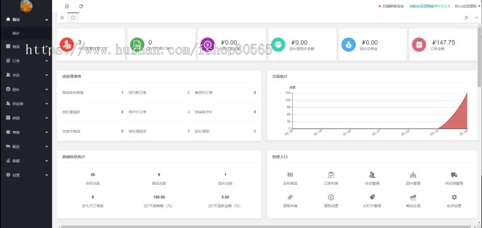Screen dimensions: 482x228
Task: Click the double-left arrow to scroll tabs
Action: pos(62,18)
